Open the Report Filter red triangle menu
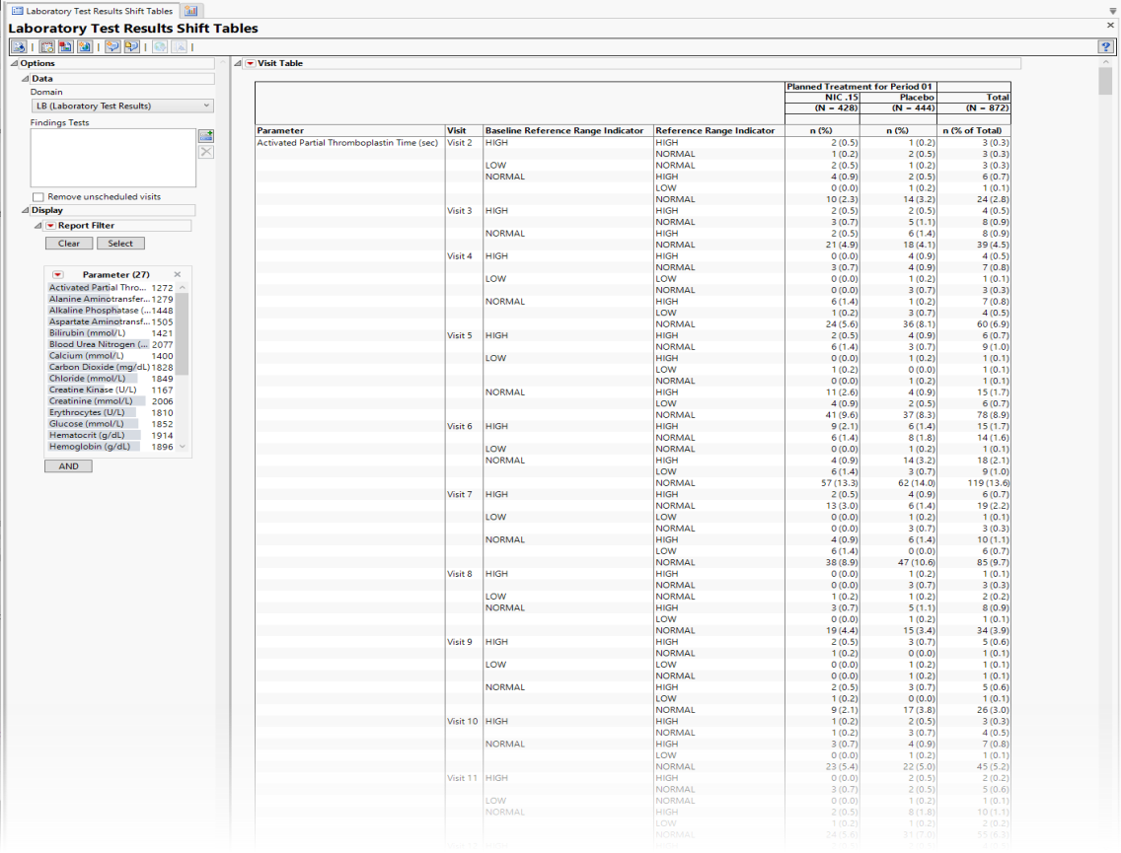This screenshot has height=853, width=1121. click(51, 225)
